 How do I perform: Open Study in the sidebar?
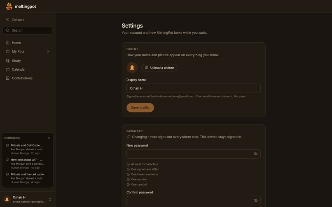(x=28, y=61)
